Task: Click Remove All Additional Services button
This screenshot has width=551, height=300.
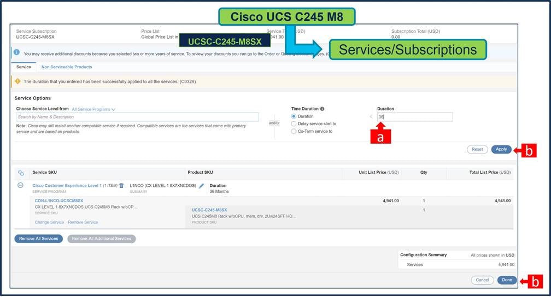Action: (x=102, y=238)
